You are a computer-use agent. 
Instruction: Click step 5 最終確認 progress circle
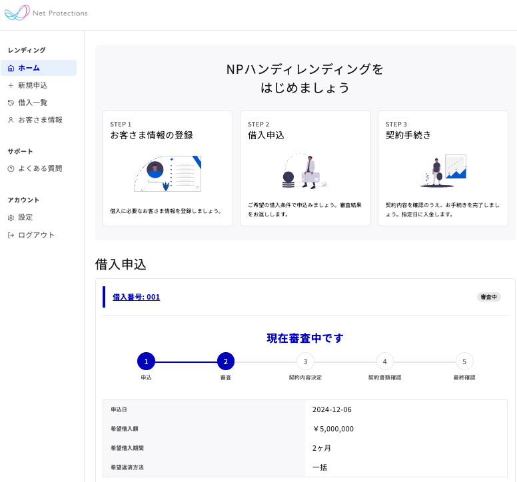464,361
